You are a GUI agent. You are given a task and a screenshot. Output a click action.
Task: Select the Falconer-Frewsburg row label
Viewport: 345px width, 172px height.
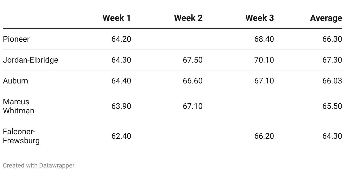[x=21, y=136]
